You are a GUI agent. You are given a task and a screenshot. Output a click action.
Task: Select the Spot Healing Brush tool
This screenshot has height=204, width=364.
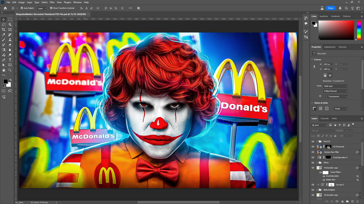click(x=10, y=35)
